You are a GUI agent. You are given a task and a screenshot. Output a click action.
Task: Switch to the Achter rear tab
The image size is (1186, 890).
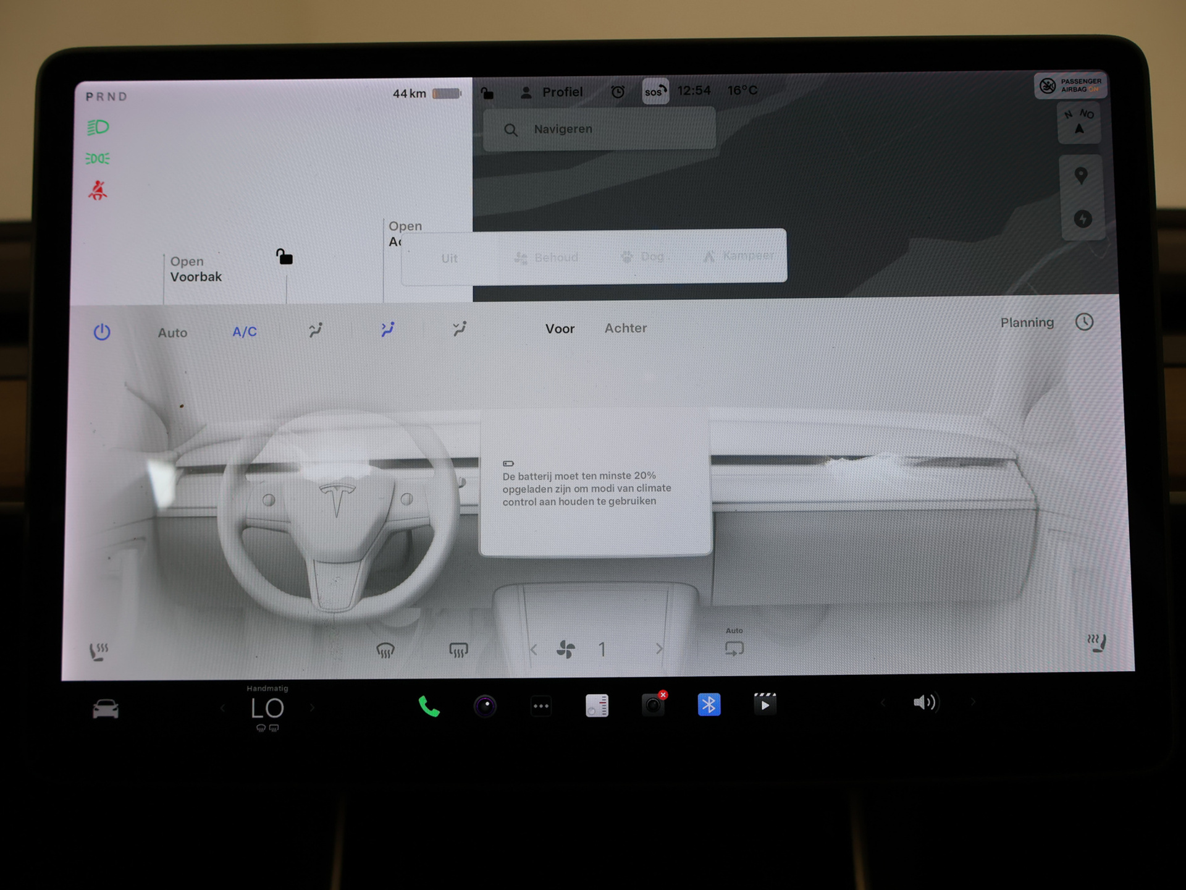click(x=625, y=328)
